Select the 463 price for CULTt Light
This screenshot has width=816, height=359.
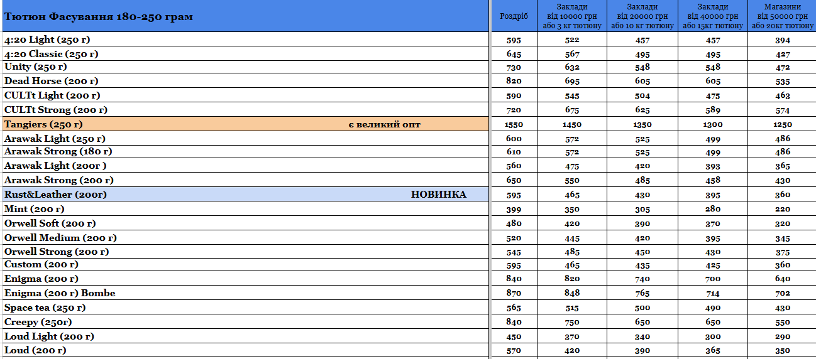783,96
